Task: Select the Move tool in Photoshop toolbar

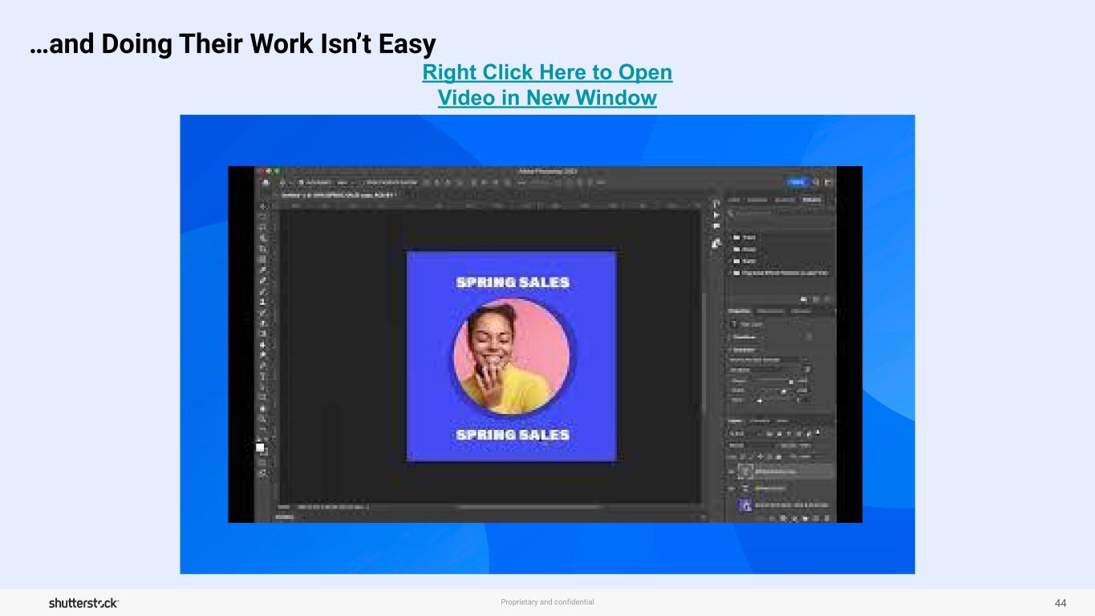Action: (262, 206)
